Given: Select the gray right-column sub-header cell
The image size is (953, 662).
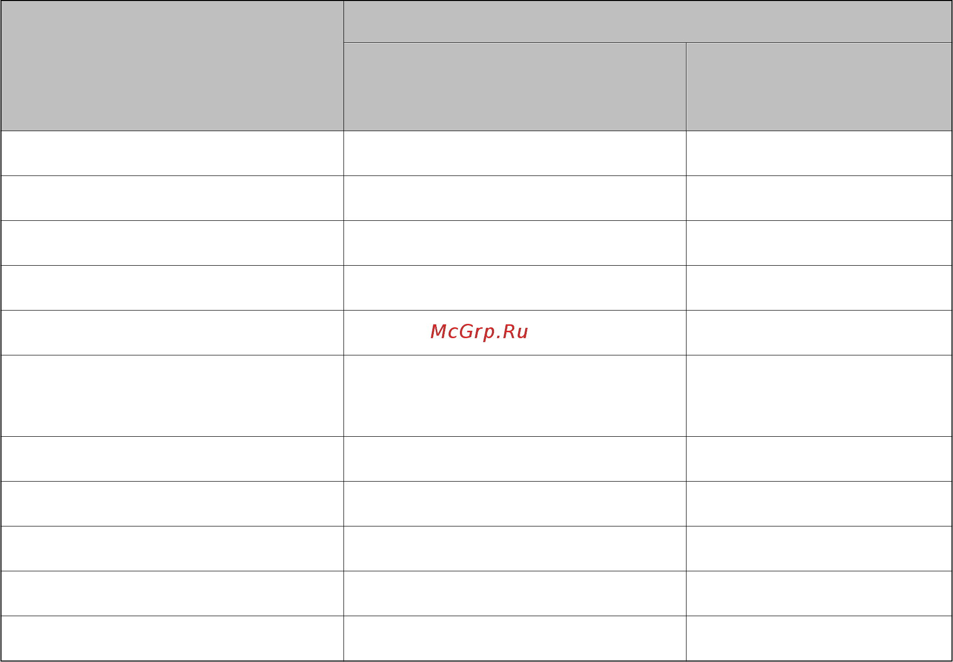Looking at the screenshot, I should click(x=819, y=87).
